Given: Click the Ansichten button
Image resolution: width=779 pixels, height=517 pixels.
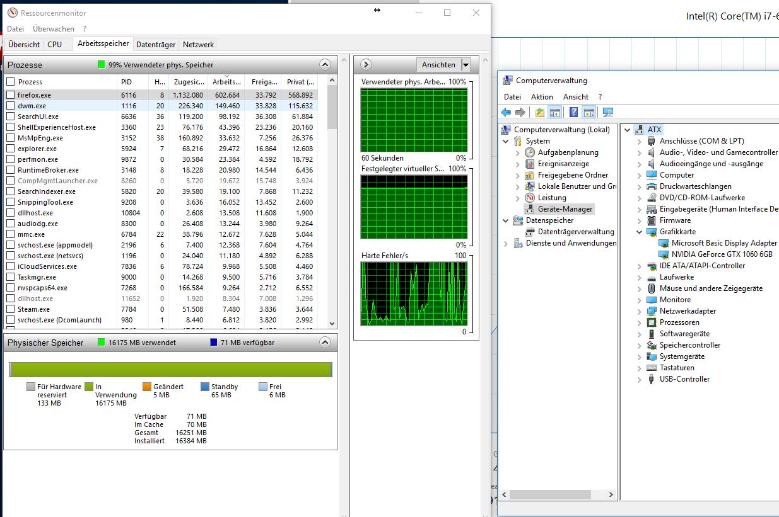Looking at the screenshot, I should click(x=439, y=65).
